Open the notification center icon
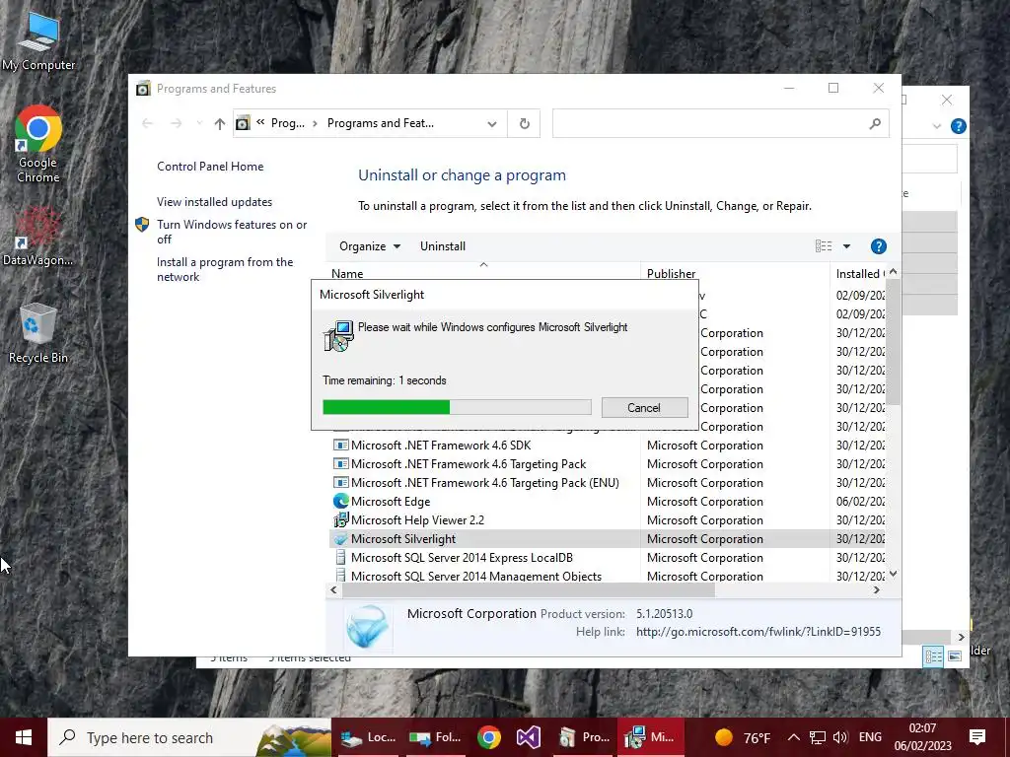This screenshot has width=1010, height=757. tap(977, 737)
